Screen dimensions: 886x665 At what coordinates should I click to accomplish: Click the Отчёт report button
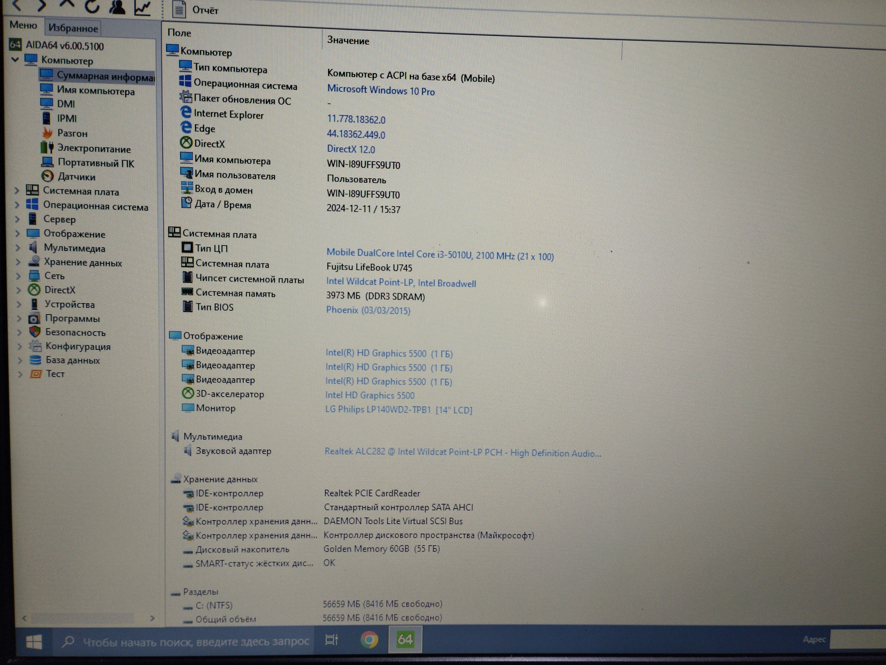pos(195,9)
